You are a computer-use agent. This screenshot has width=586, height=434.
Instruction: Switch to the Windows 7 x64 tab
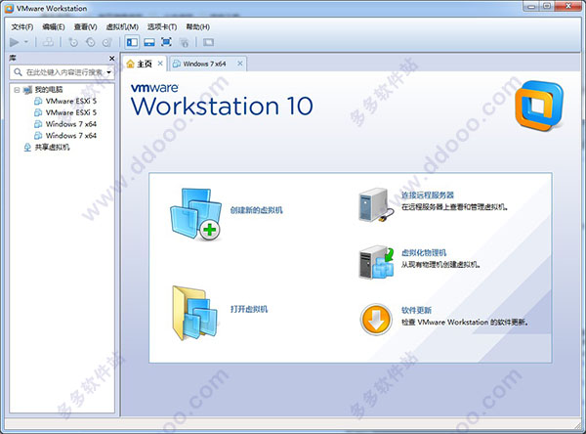tap(203, 64)
